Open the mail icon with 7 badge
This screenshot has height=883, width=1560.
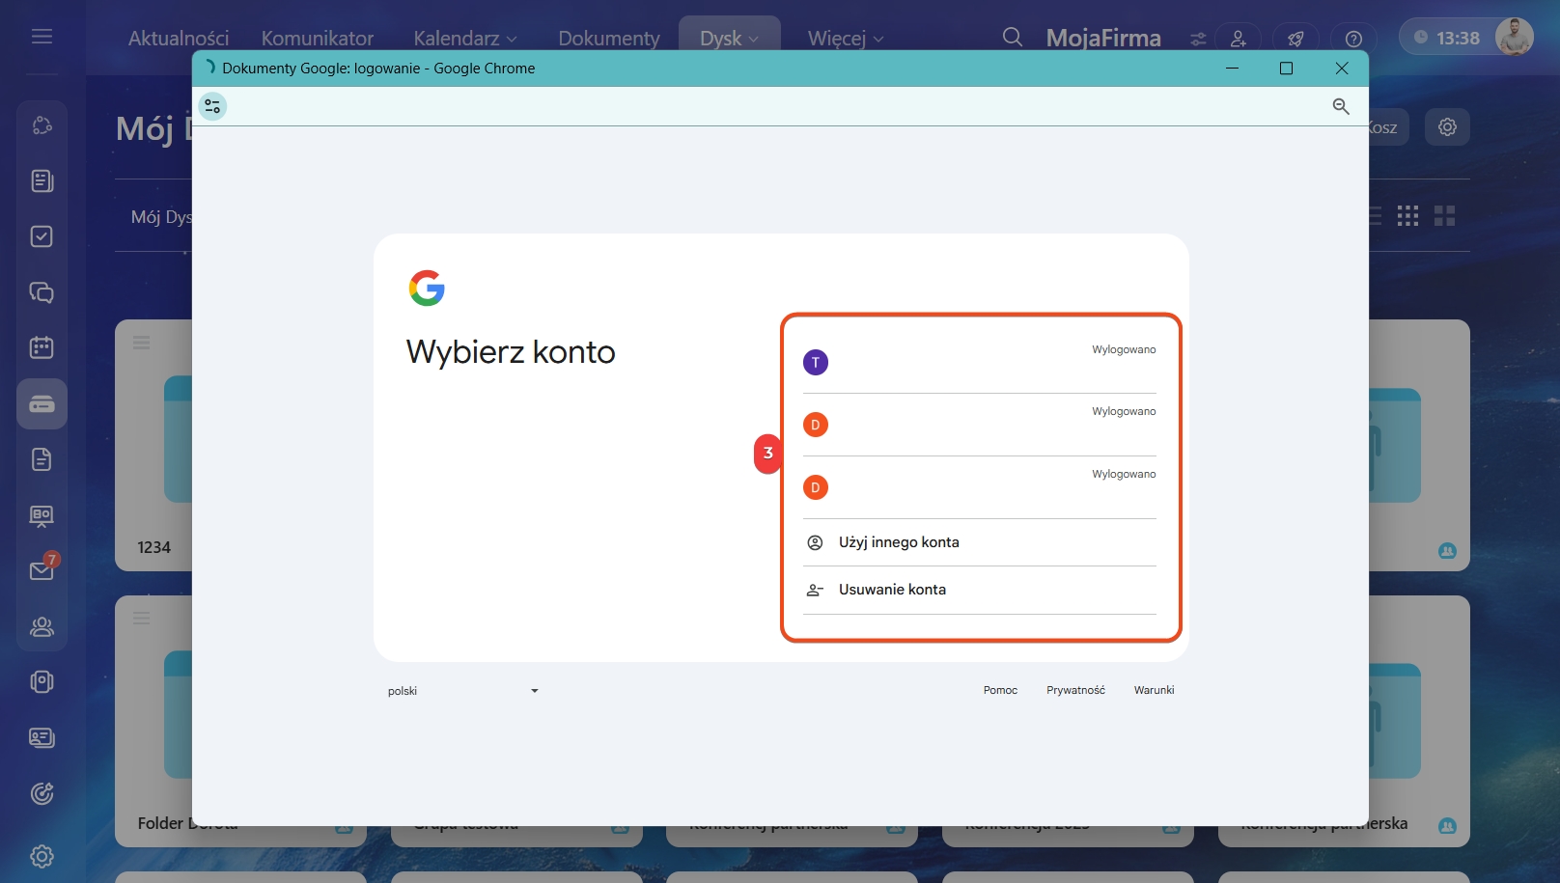42,570
